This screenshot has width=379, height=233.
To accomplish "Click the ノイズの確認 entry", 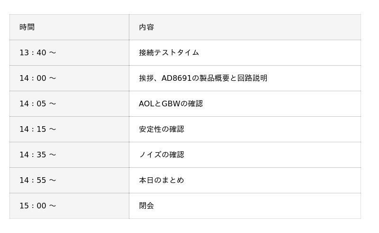I will pos(161,155).
